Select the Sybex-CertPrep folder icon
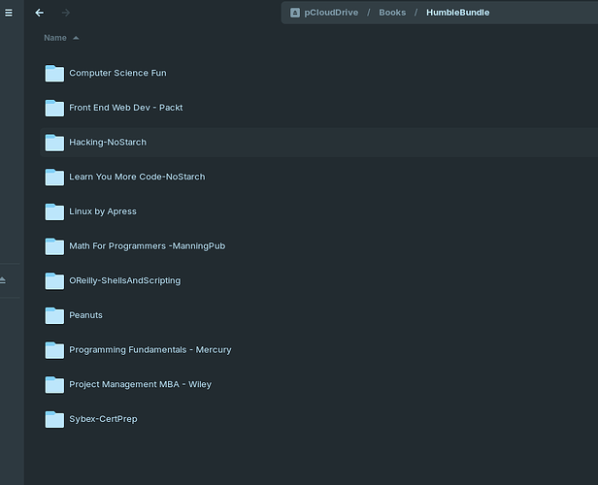 [54, 419]
